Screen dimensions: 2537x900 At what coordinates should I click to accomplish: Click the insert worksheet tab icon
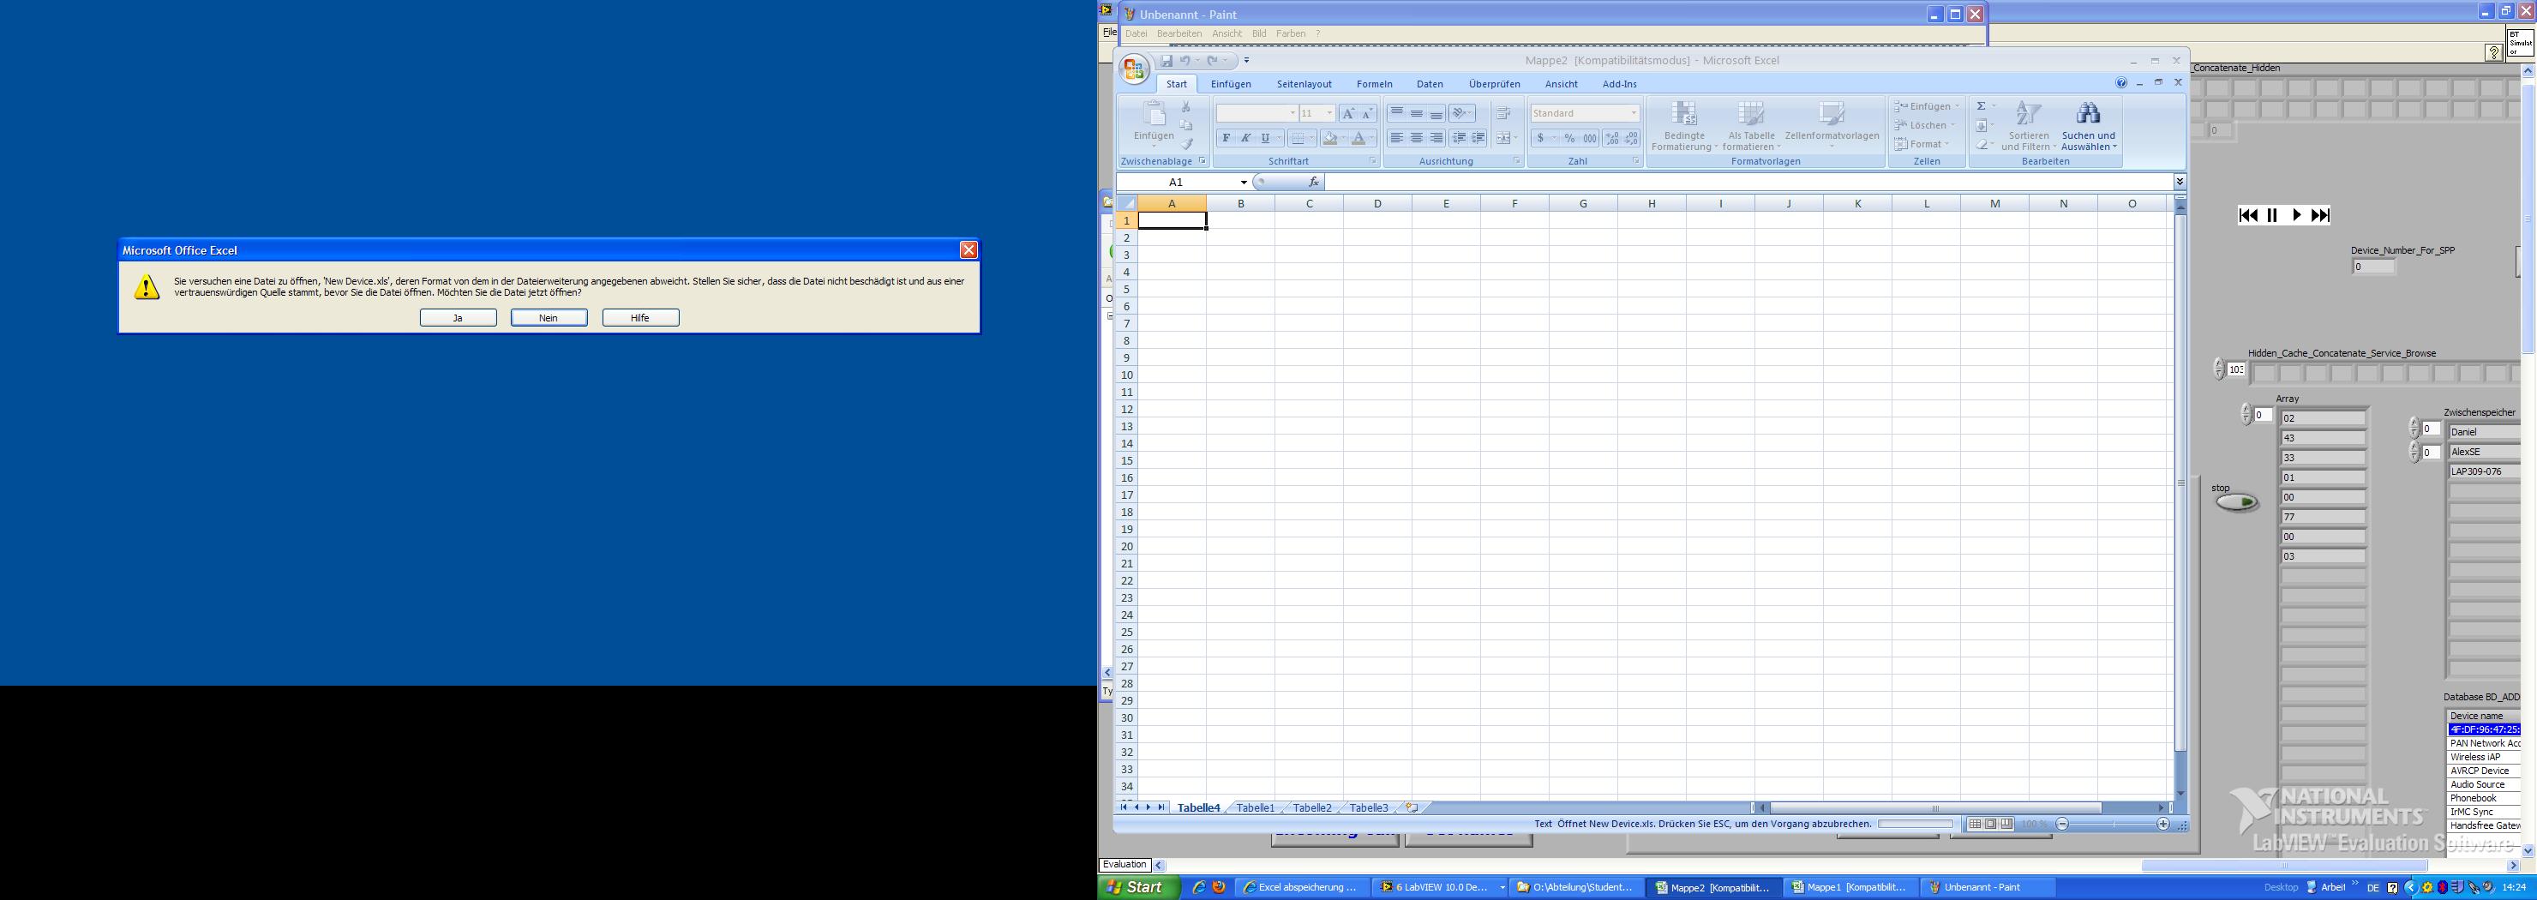pos(1412,807)
